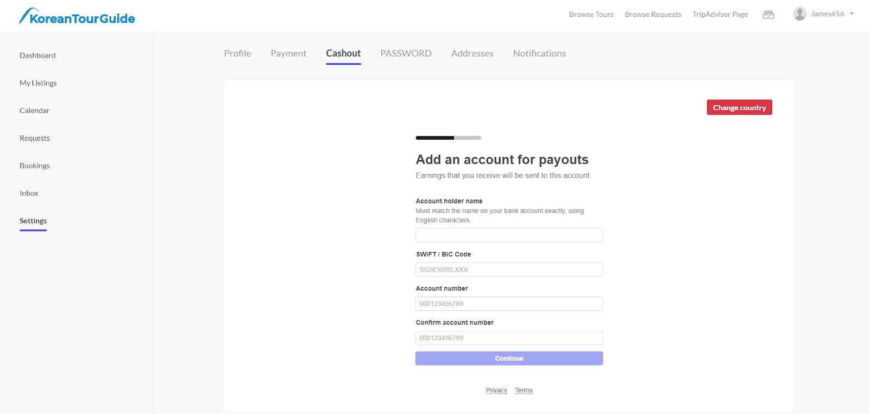Focus the SWIFT / BIC Code field
The image size is (869, 414).
pyautogui.click(x=509, y=269)
